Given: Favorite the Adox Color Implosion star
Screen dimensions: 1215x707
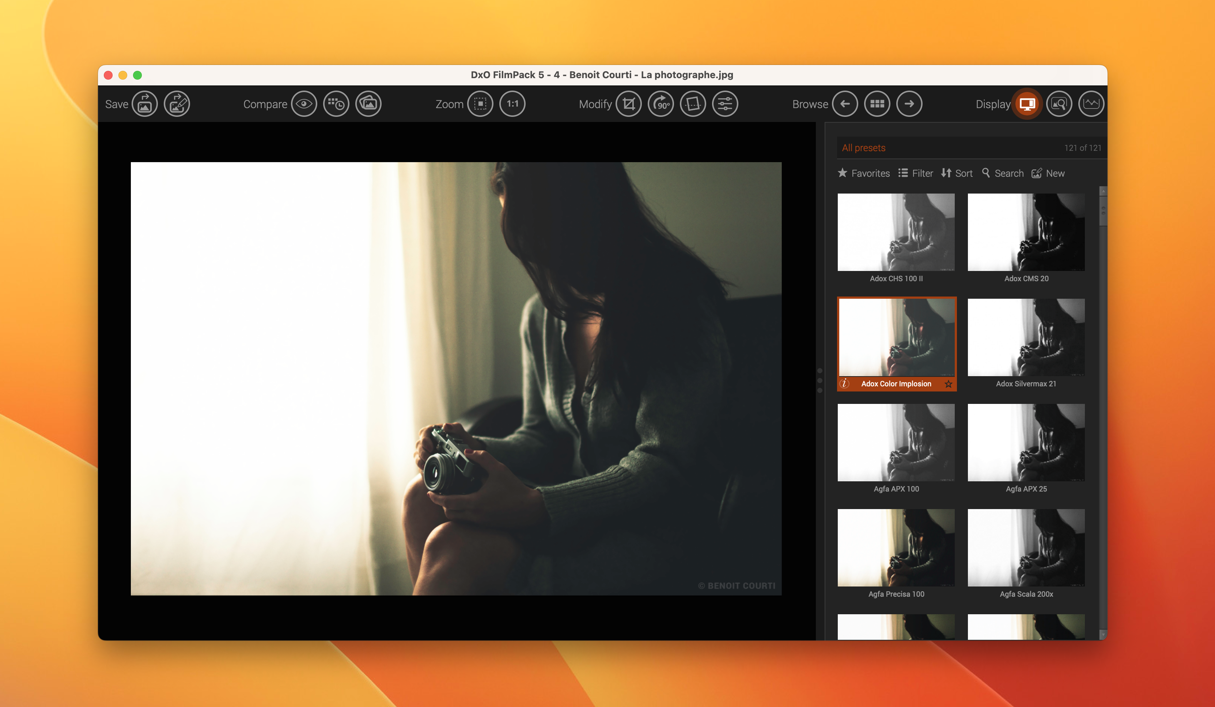Looking at the screenshot, I should tap(949, 384).
